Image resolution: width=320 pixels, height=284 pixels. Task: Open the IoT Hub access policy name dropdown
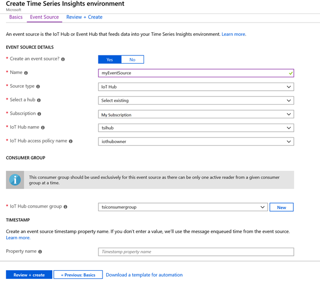coord(196,141)
